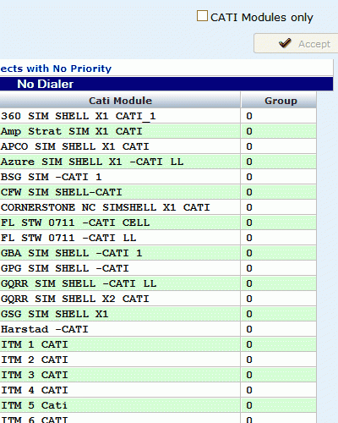Select the Harstad -CATI module
The height and width of the screenshot is (423, 338).
pos(158,329)
